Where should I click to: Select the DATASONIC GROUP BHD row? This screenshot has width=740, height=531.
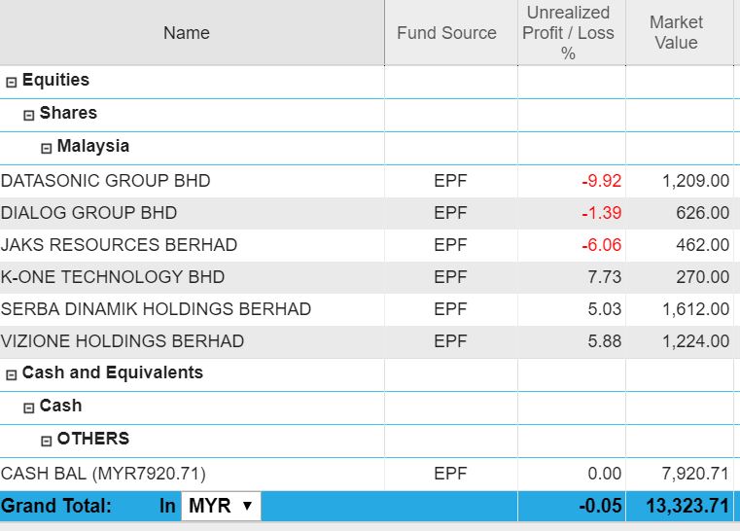[105, 181]
